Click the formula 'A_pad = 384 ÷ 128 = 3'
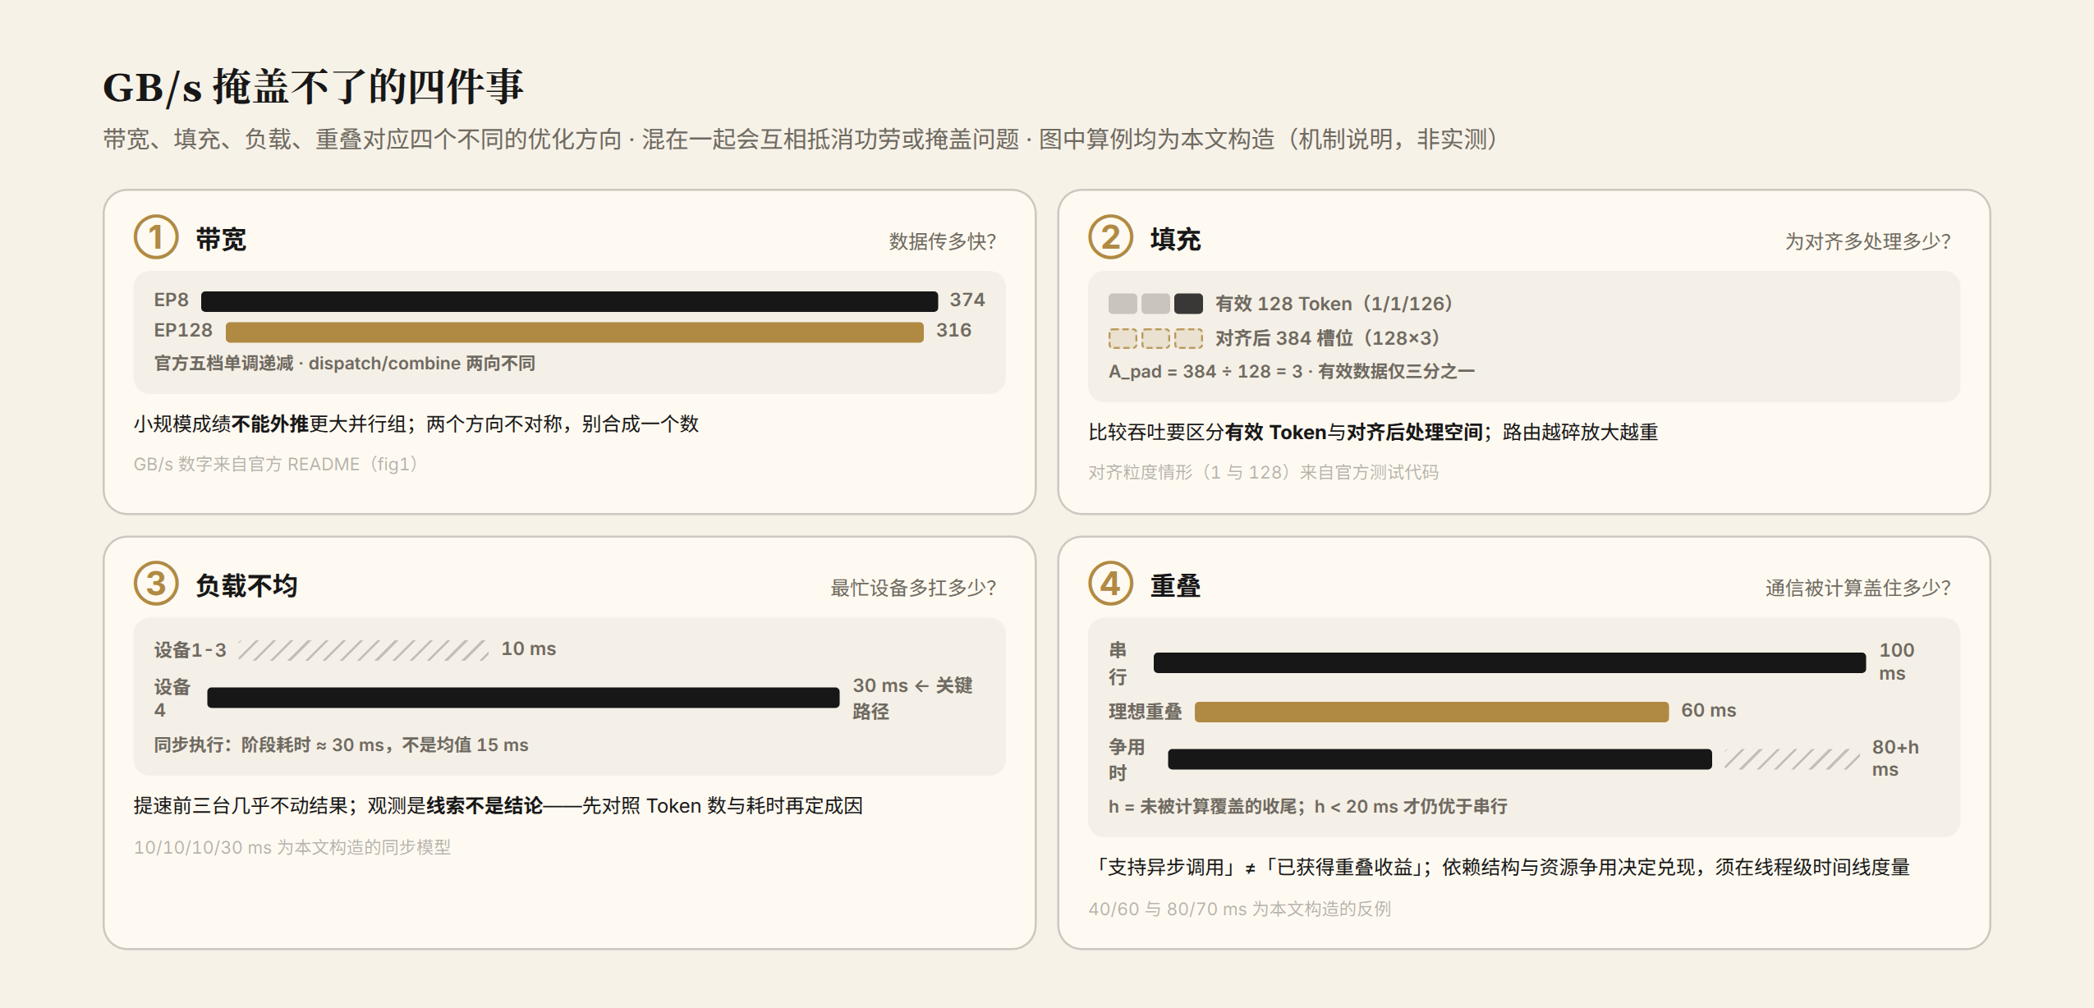 coord(1205,371)
